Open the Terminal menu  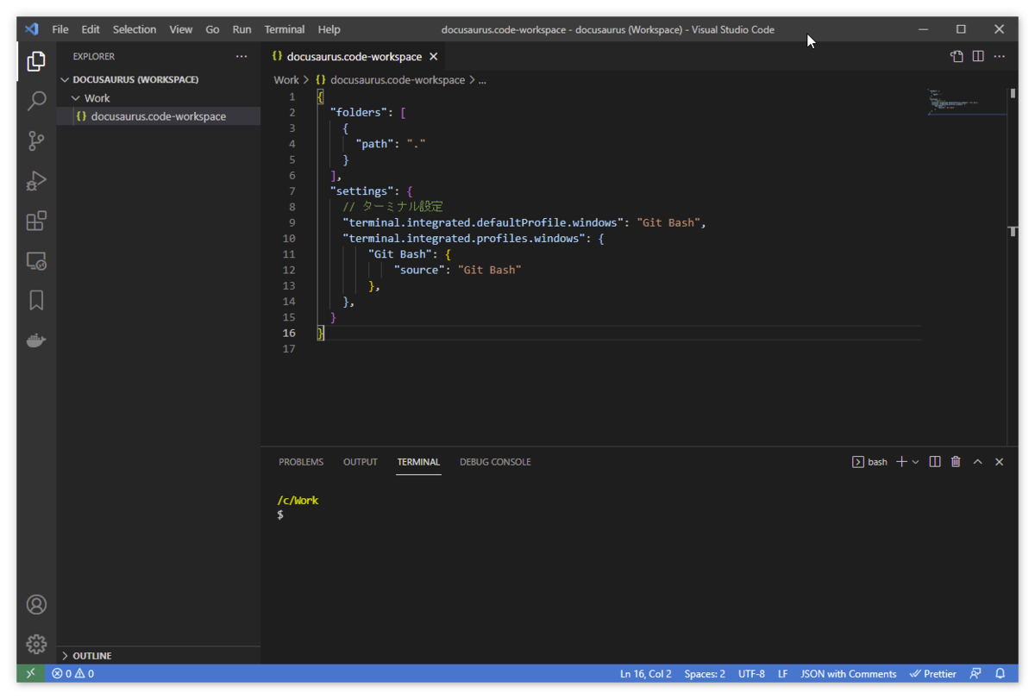tap(285, 29)
